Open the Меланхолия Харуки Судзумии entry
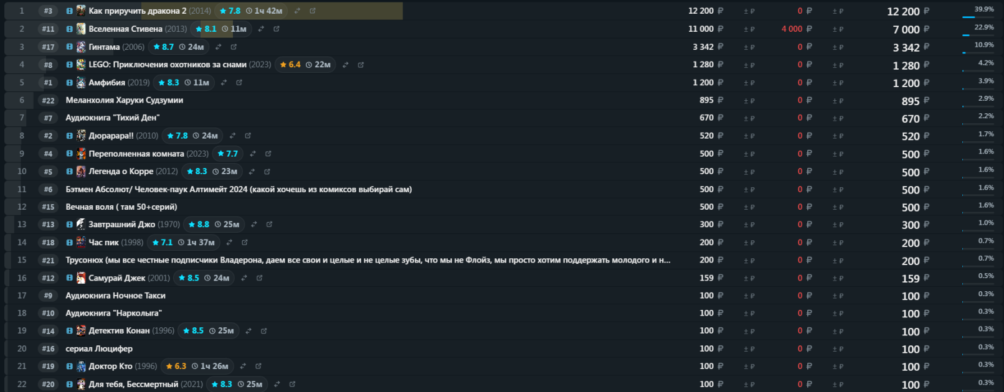 click(124, 100)
